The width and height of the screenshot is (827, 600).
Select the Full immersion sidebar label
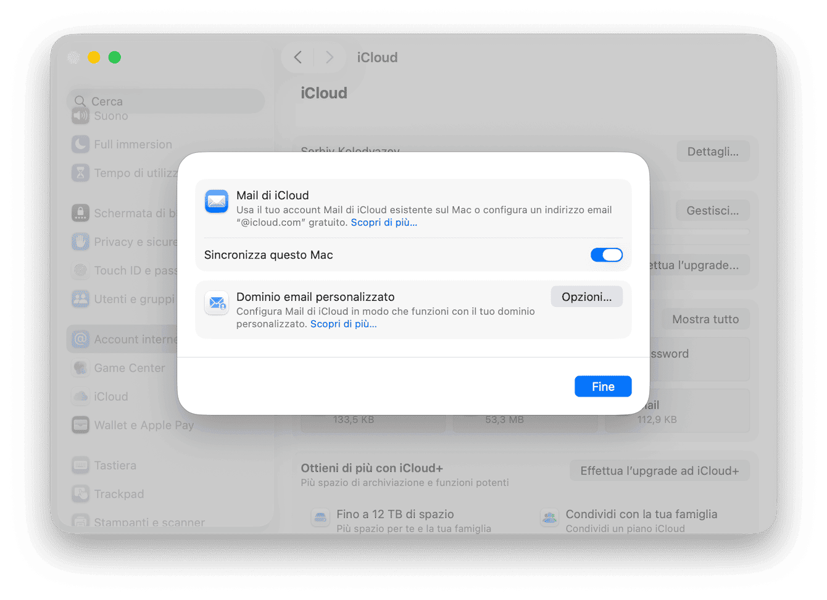(x=133, y=144)
